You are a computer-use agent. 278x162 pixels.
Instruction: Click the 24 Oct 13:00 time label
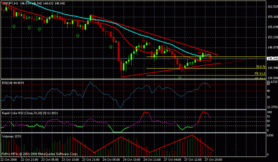point(132,159)
